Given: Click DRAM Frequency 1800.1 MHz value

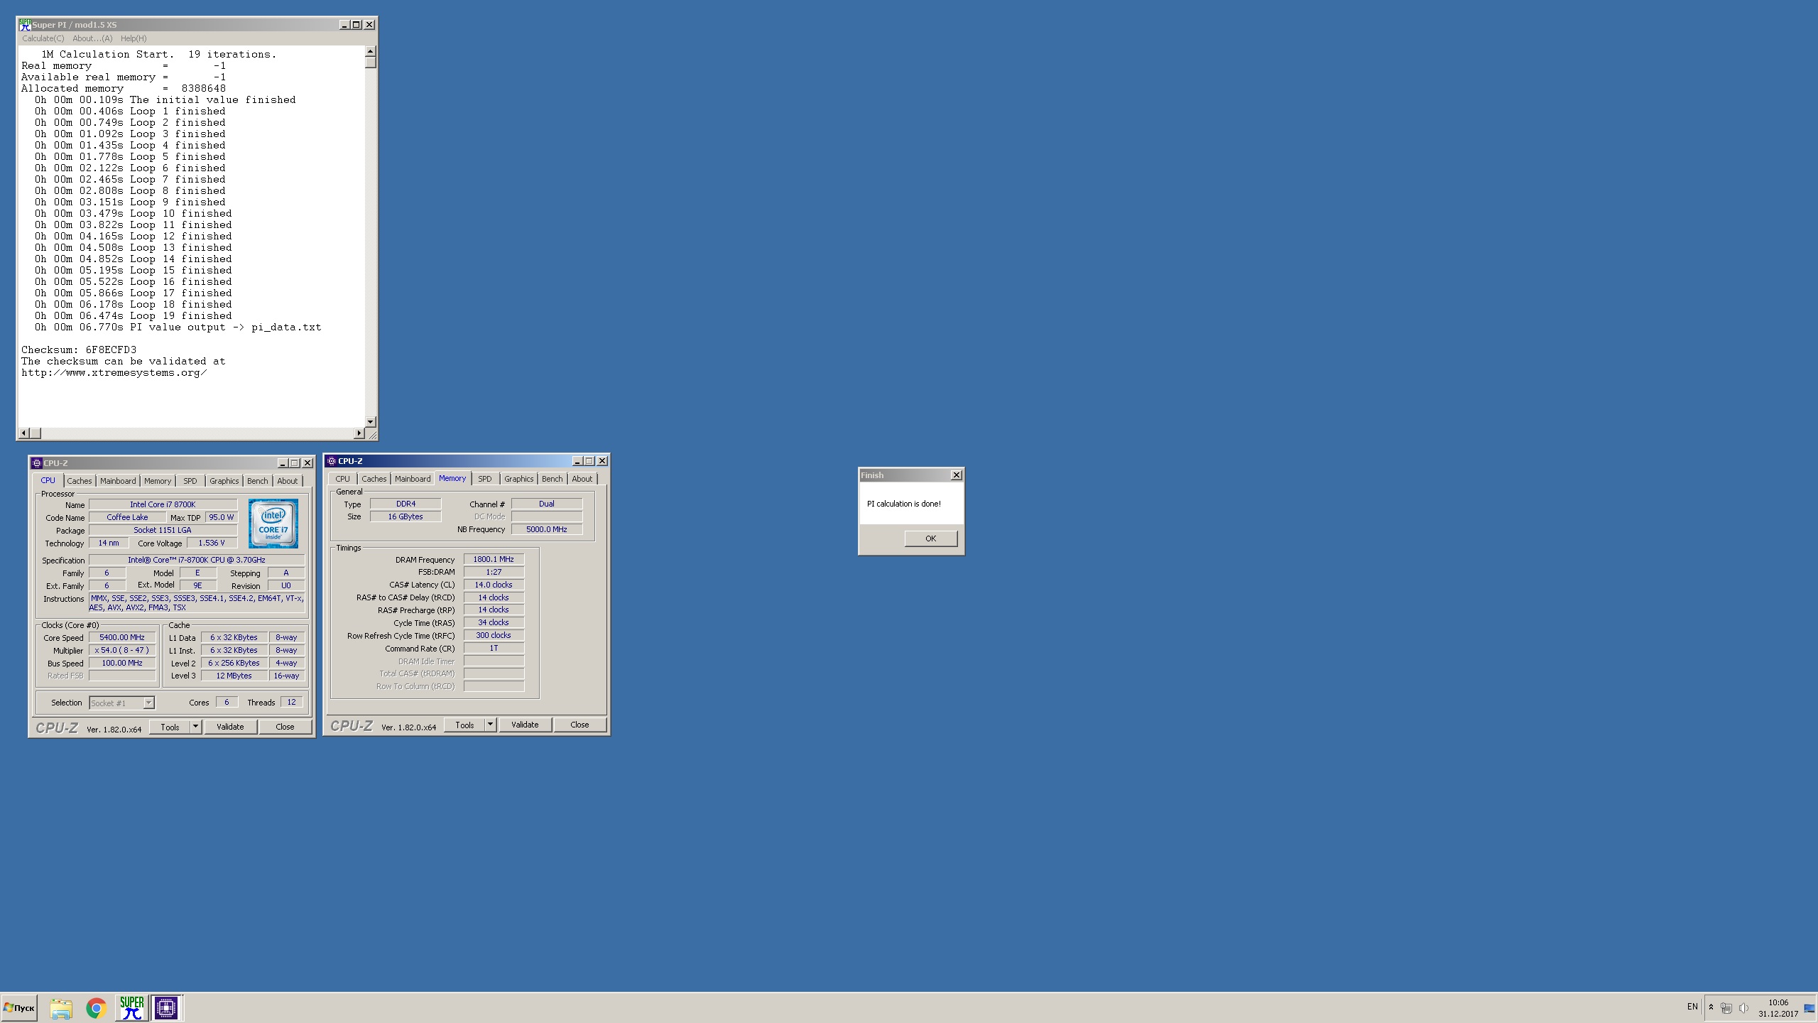Looking at the screenshot, I should pyautogui.click(x=494, y=559).
